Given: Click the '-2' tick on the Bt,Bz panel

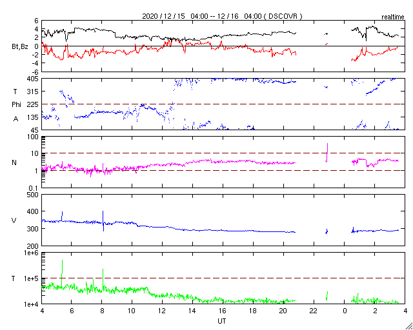Looking at the screenshot, I should coord(35,55).
